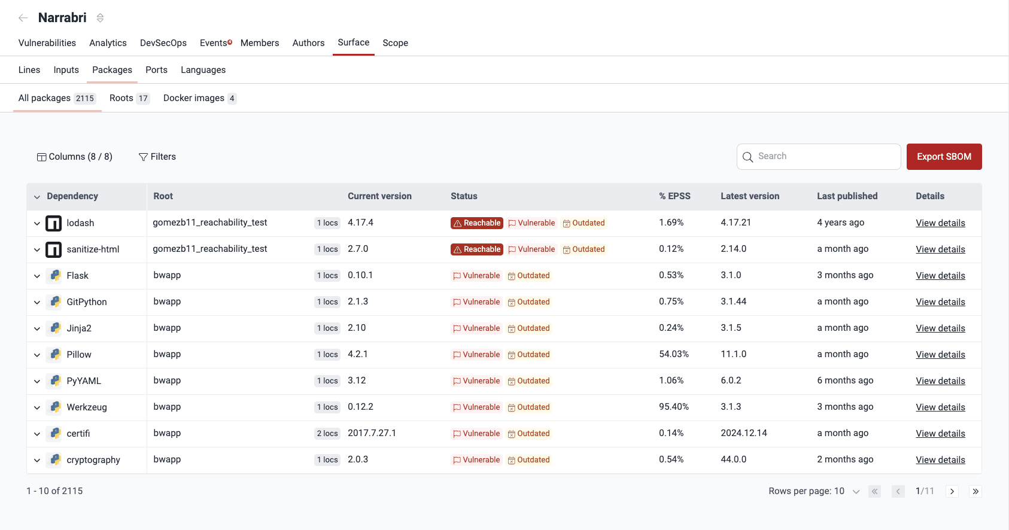Viewport: 1009px width, 530px height.
Task: Open the Columns (8 / 8) selector
Action: [x=75, y=157]
